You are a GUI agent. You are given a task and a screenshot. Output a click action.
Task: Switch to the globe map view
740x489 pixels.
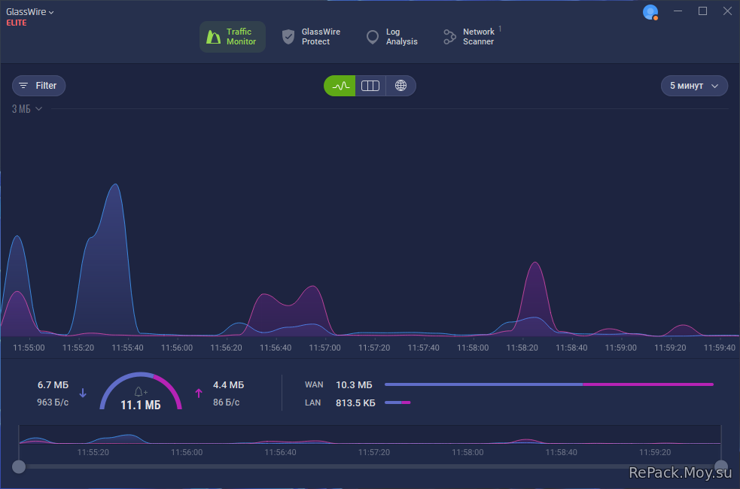click(x=400, y=86)
